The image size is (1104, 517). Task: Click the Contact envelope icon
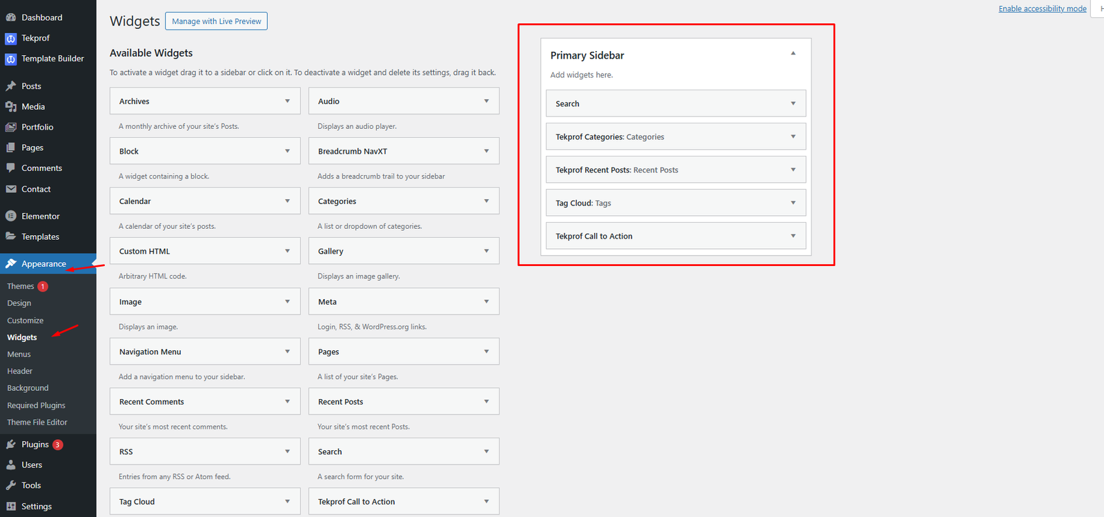[x=11, y=189]
